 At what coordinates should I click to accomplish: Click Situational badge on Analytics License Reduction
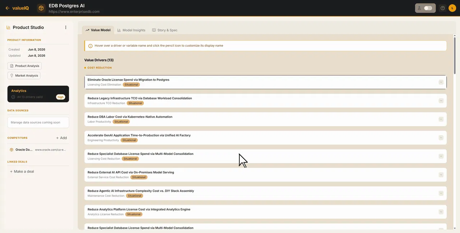(134, 214)
